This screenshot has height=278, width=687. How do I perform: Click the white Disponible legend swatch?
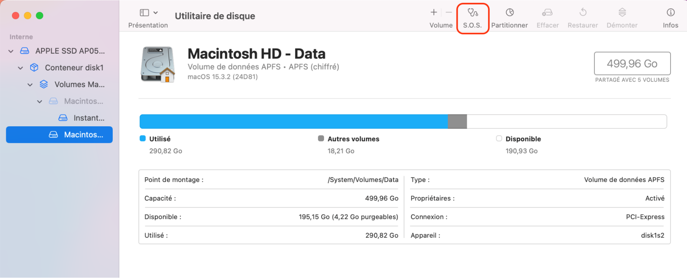click(499, 138)
